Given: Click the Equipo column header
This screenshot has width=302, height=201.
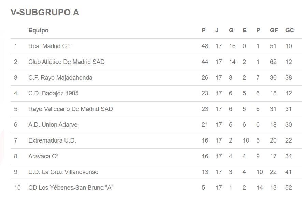Looking at the screenshot, I should coord(39,30).
